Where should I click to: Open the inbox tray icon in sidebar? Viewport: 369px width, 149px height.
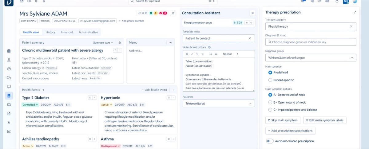click(x=9, y=104)
